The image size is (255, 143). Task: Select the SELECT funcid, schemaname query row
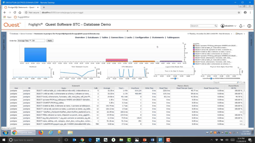[126, 97]
